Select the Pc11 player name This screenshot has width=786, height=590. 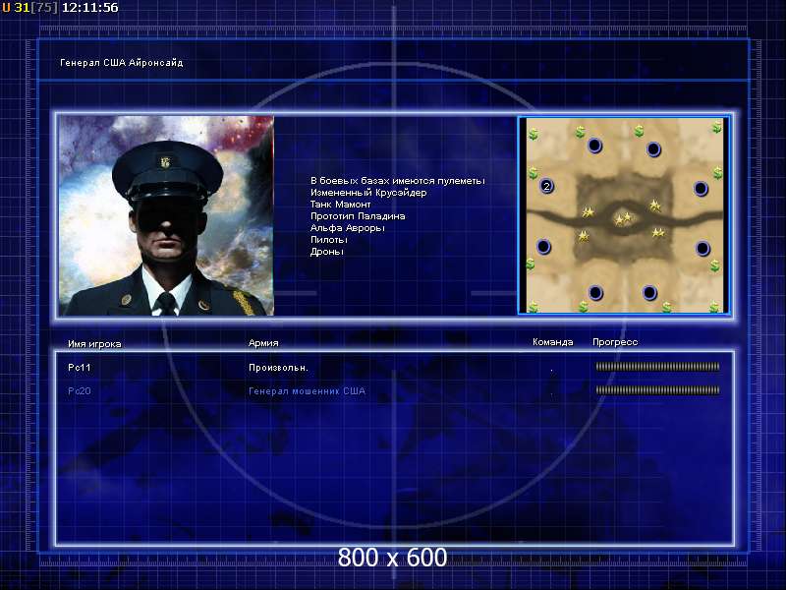(80, 367)
